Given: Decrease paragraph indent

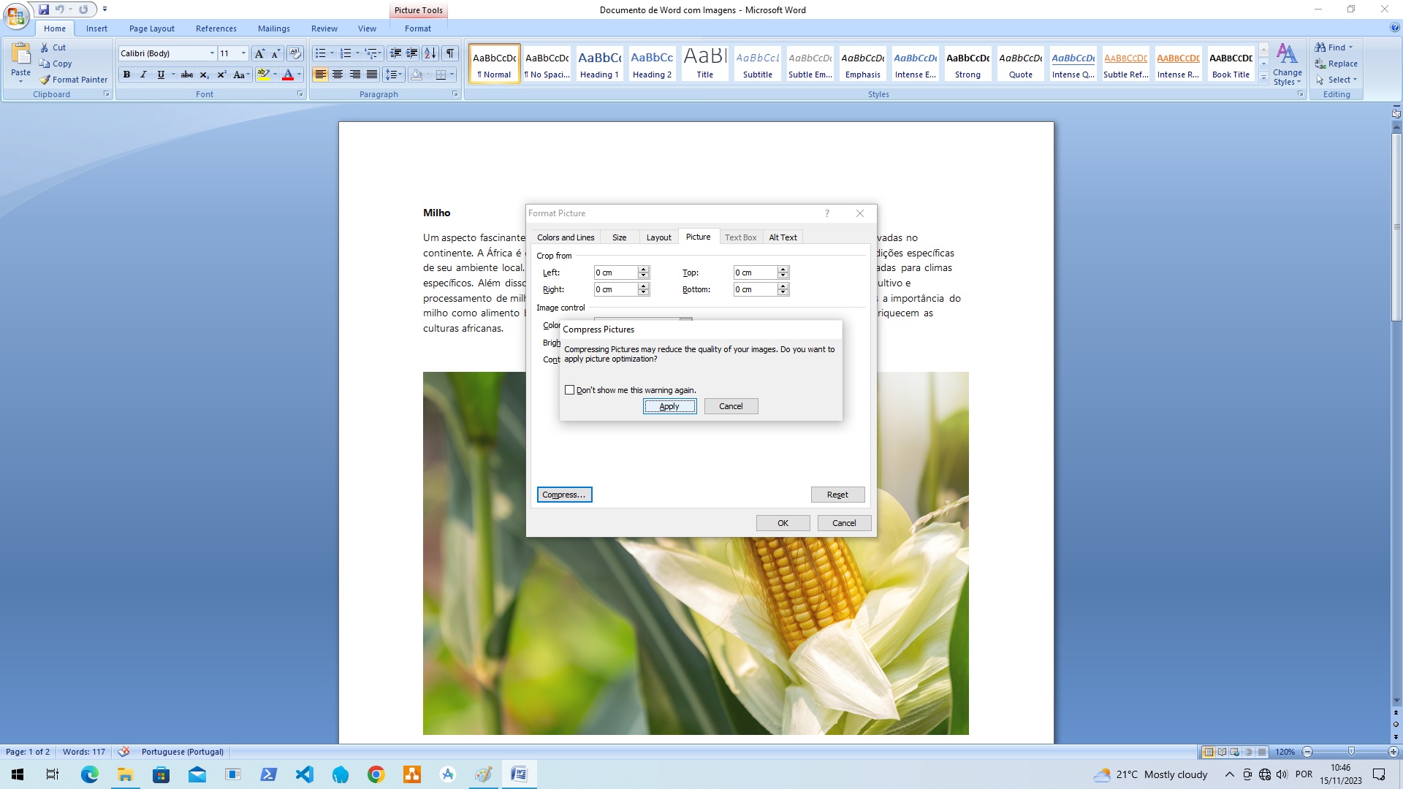Looking at the screenshot, I should point(395,53).
